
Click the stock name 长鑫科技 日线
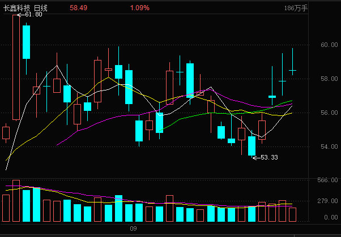click(25, 8)
